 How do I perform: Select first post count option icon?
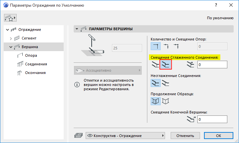click(155, 46)
